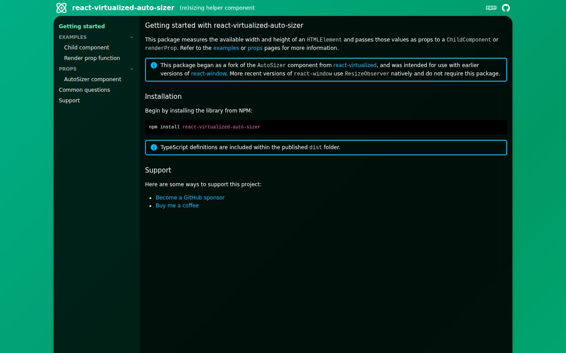Screen dimensions: 566x353
Task: Click the Installation heading
Action: click(x=163, y=97)
